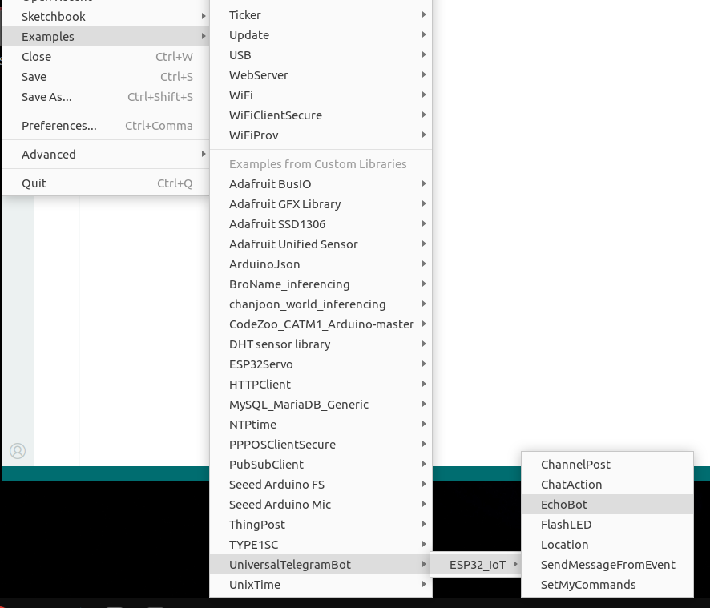Click the user profile icon in sidebar
The height and width of the screenshot is (608, 710).
(x=18, y=451)
